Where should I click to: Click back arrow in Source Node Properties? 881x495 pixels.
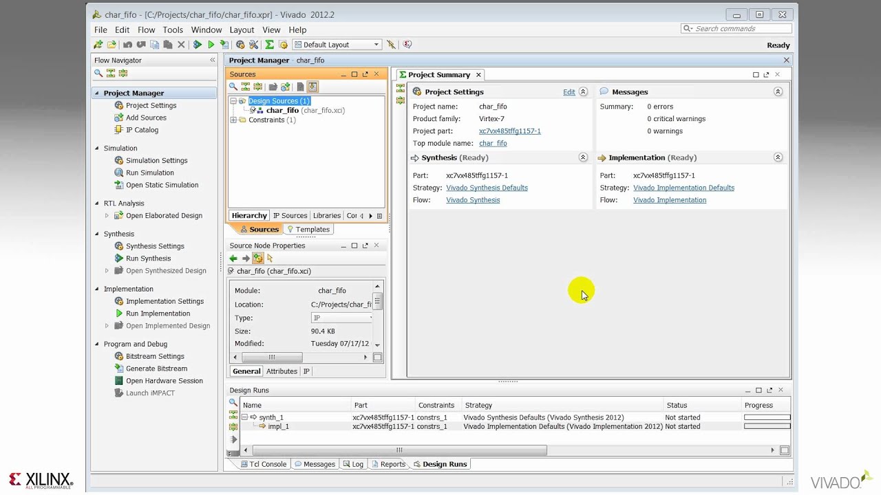[x=233, y=258]
